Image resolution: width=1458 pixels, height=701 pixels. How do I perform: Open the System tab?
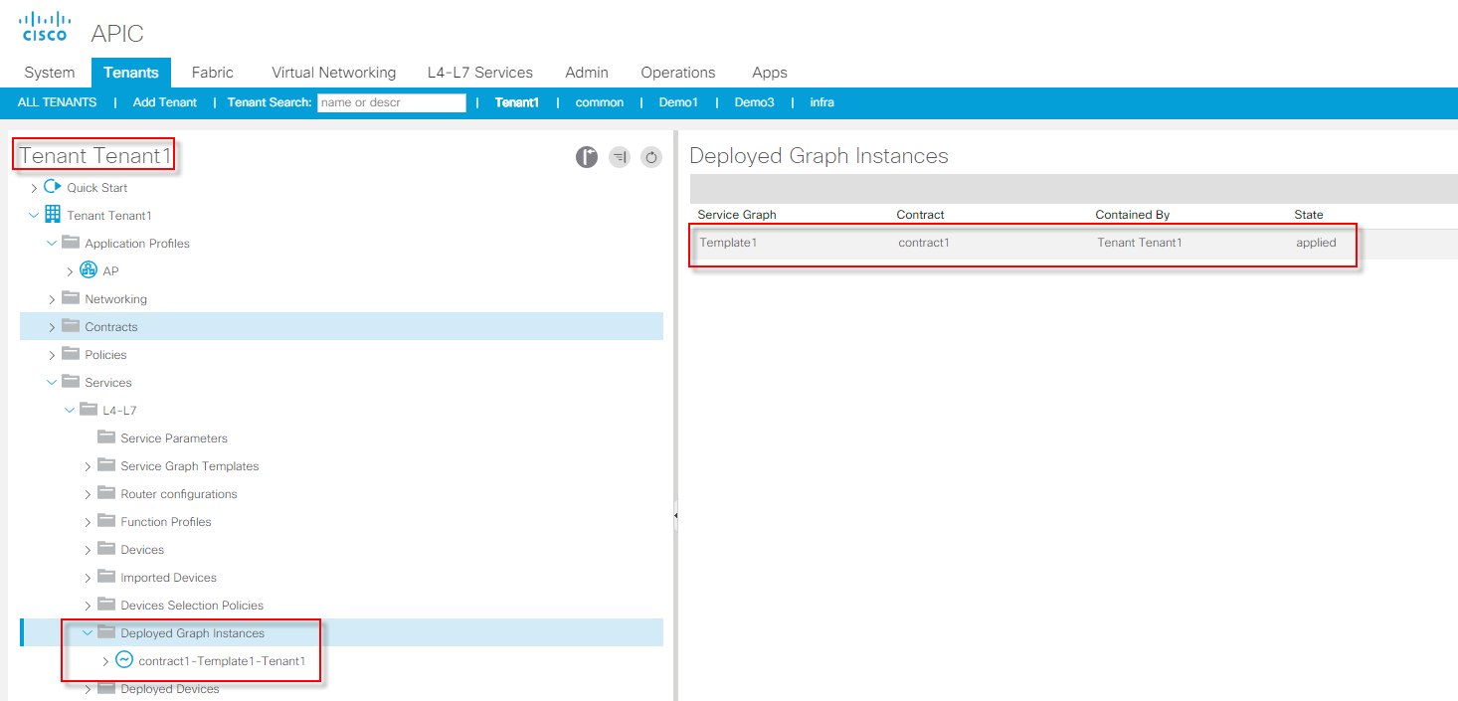pyautogui.click(x=50, y=73)
